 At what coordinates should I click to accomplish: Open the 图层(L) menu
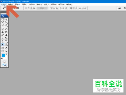25,5
